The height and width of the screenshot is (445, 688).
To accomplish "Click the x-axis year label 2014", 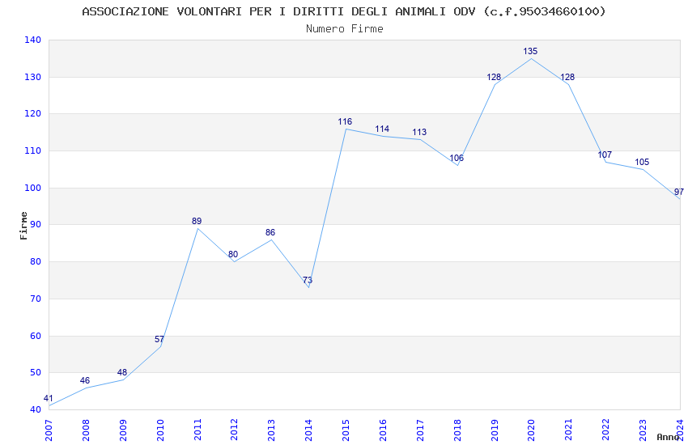I will (x=308, y=430).
